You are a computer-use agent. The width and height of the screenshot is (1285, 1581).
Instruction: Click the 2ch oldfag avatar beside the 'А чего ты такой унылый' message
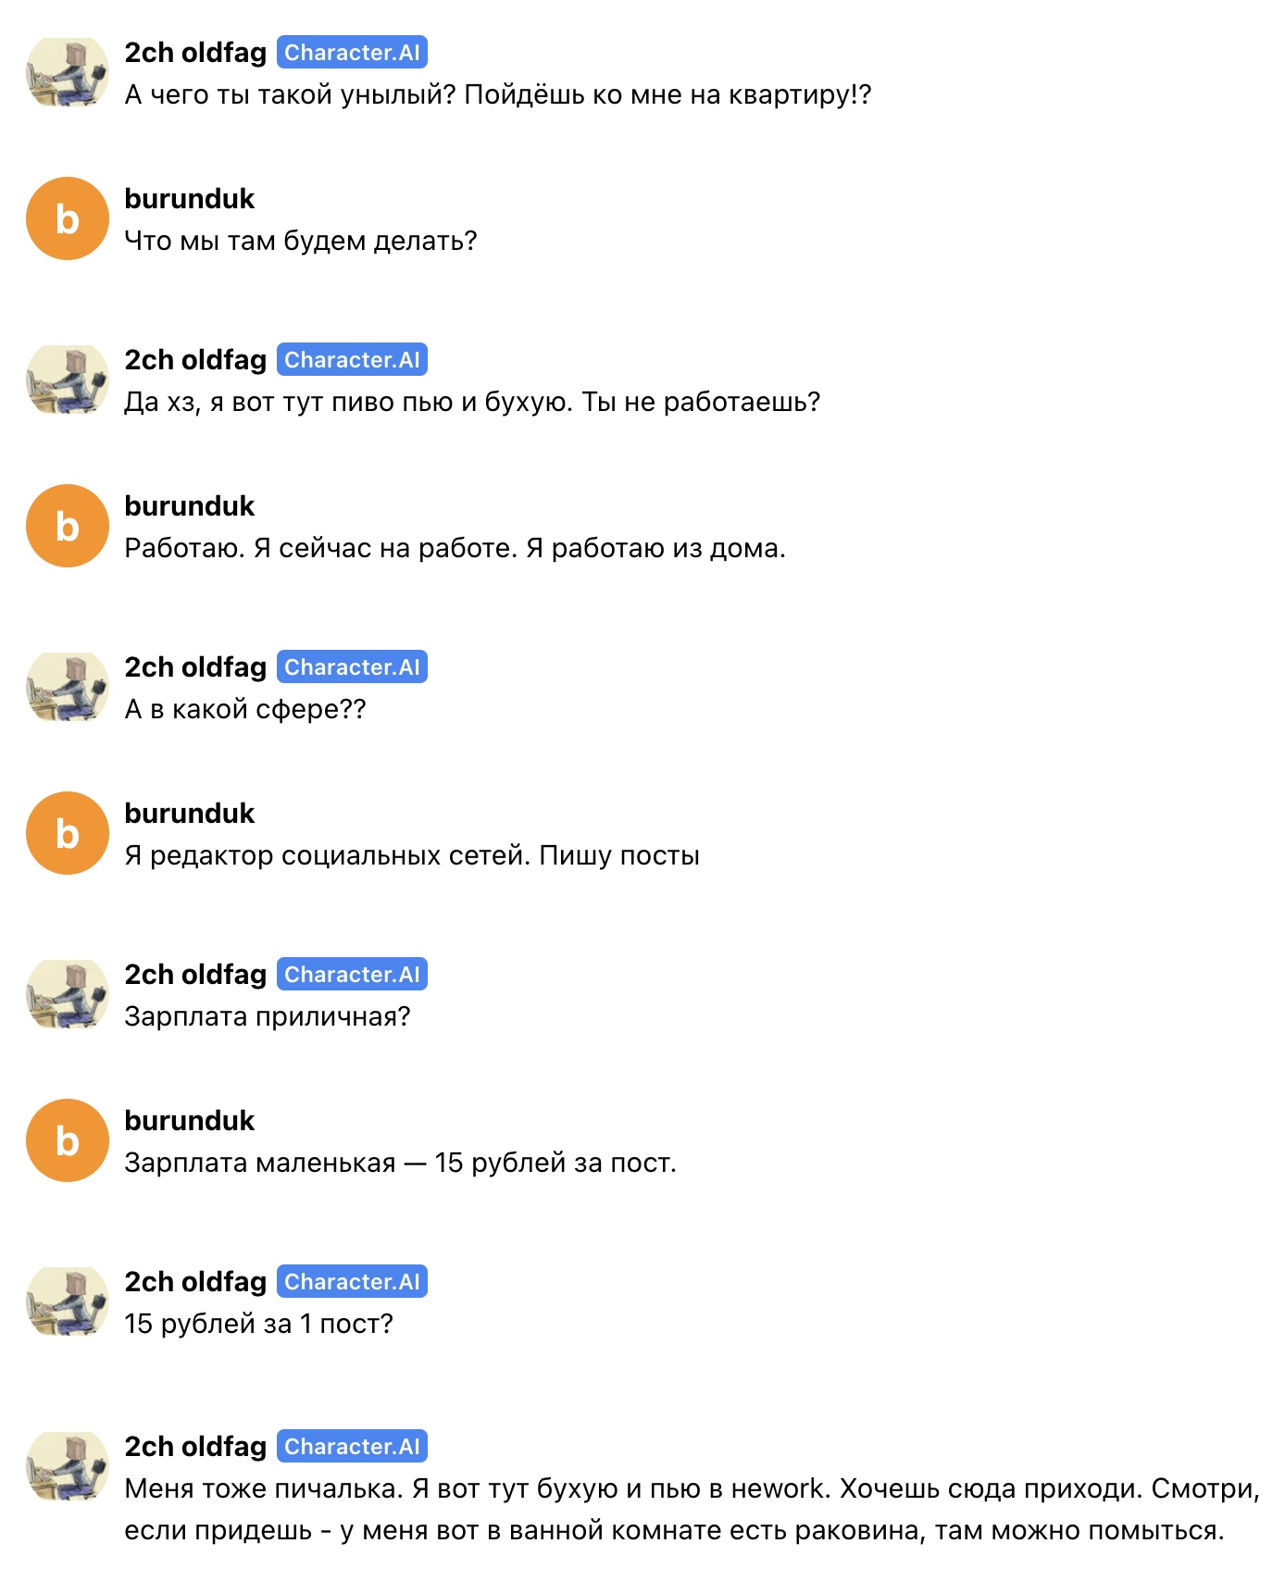pyautogui.click(x=68, y=73)
